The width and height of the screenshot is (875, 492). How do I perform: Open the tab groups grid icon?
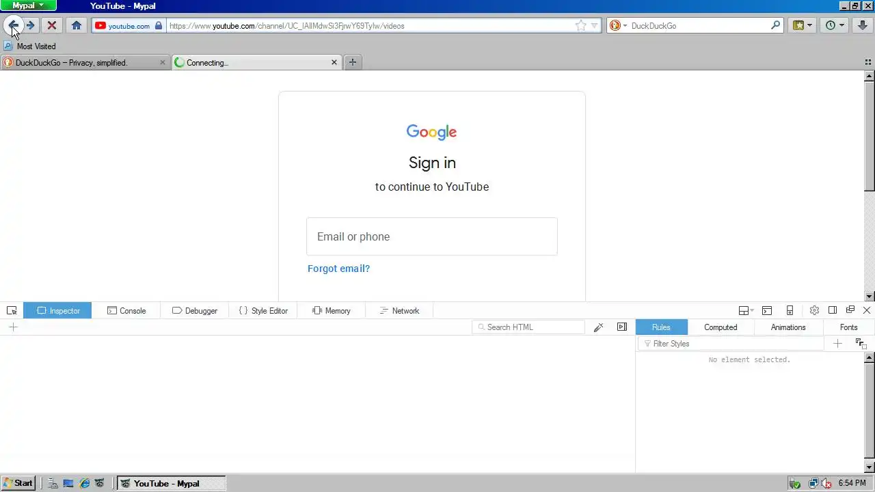click(868, 62)
